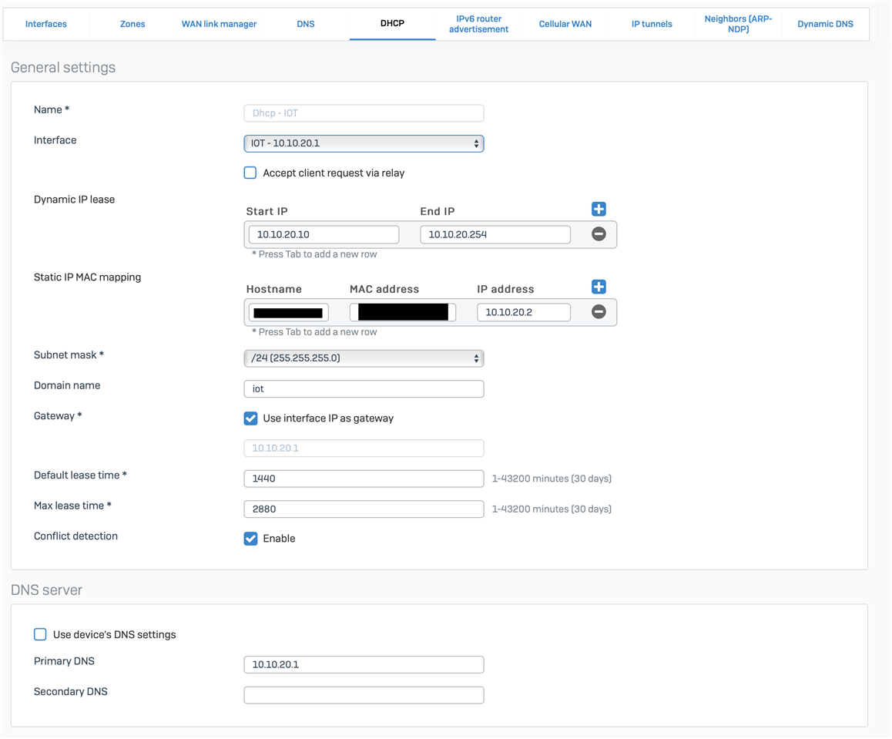Add a new Dynamic IP lease row
Screen dimensions: 892x739
tap(599, 210)
